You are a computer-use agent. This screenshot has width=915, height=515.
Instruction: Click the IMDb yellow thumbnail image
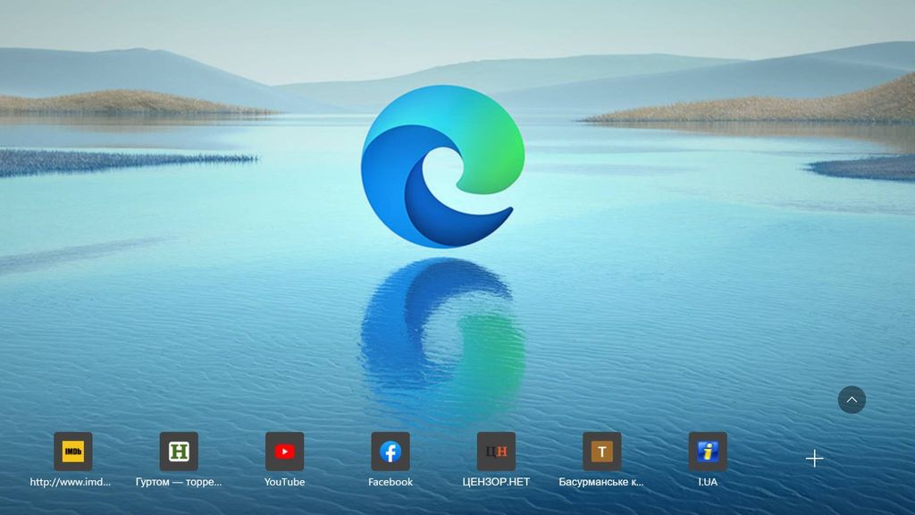click(x=74, y=452)
